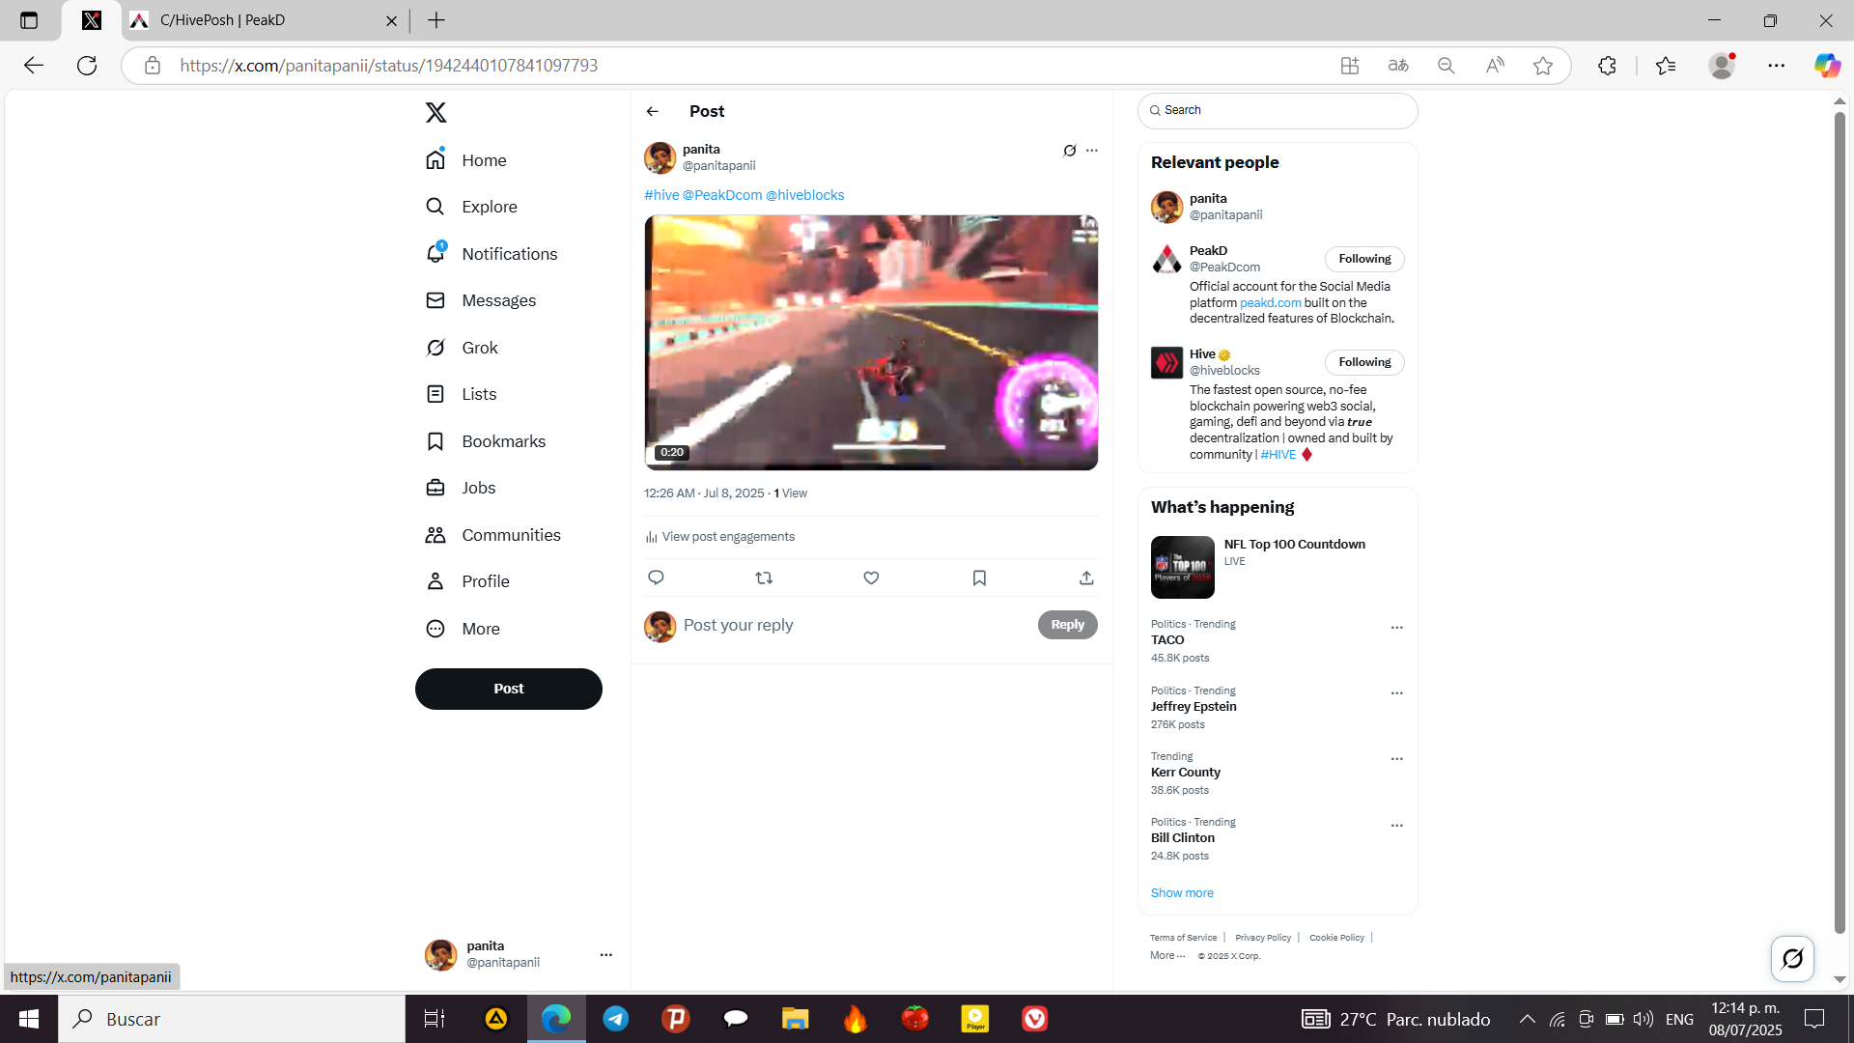Click the Search input field

[1278, 110]
